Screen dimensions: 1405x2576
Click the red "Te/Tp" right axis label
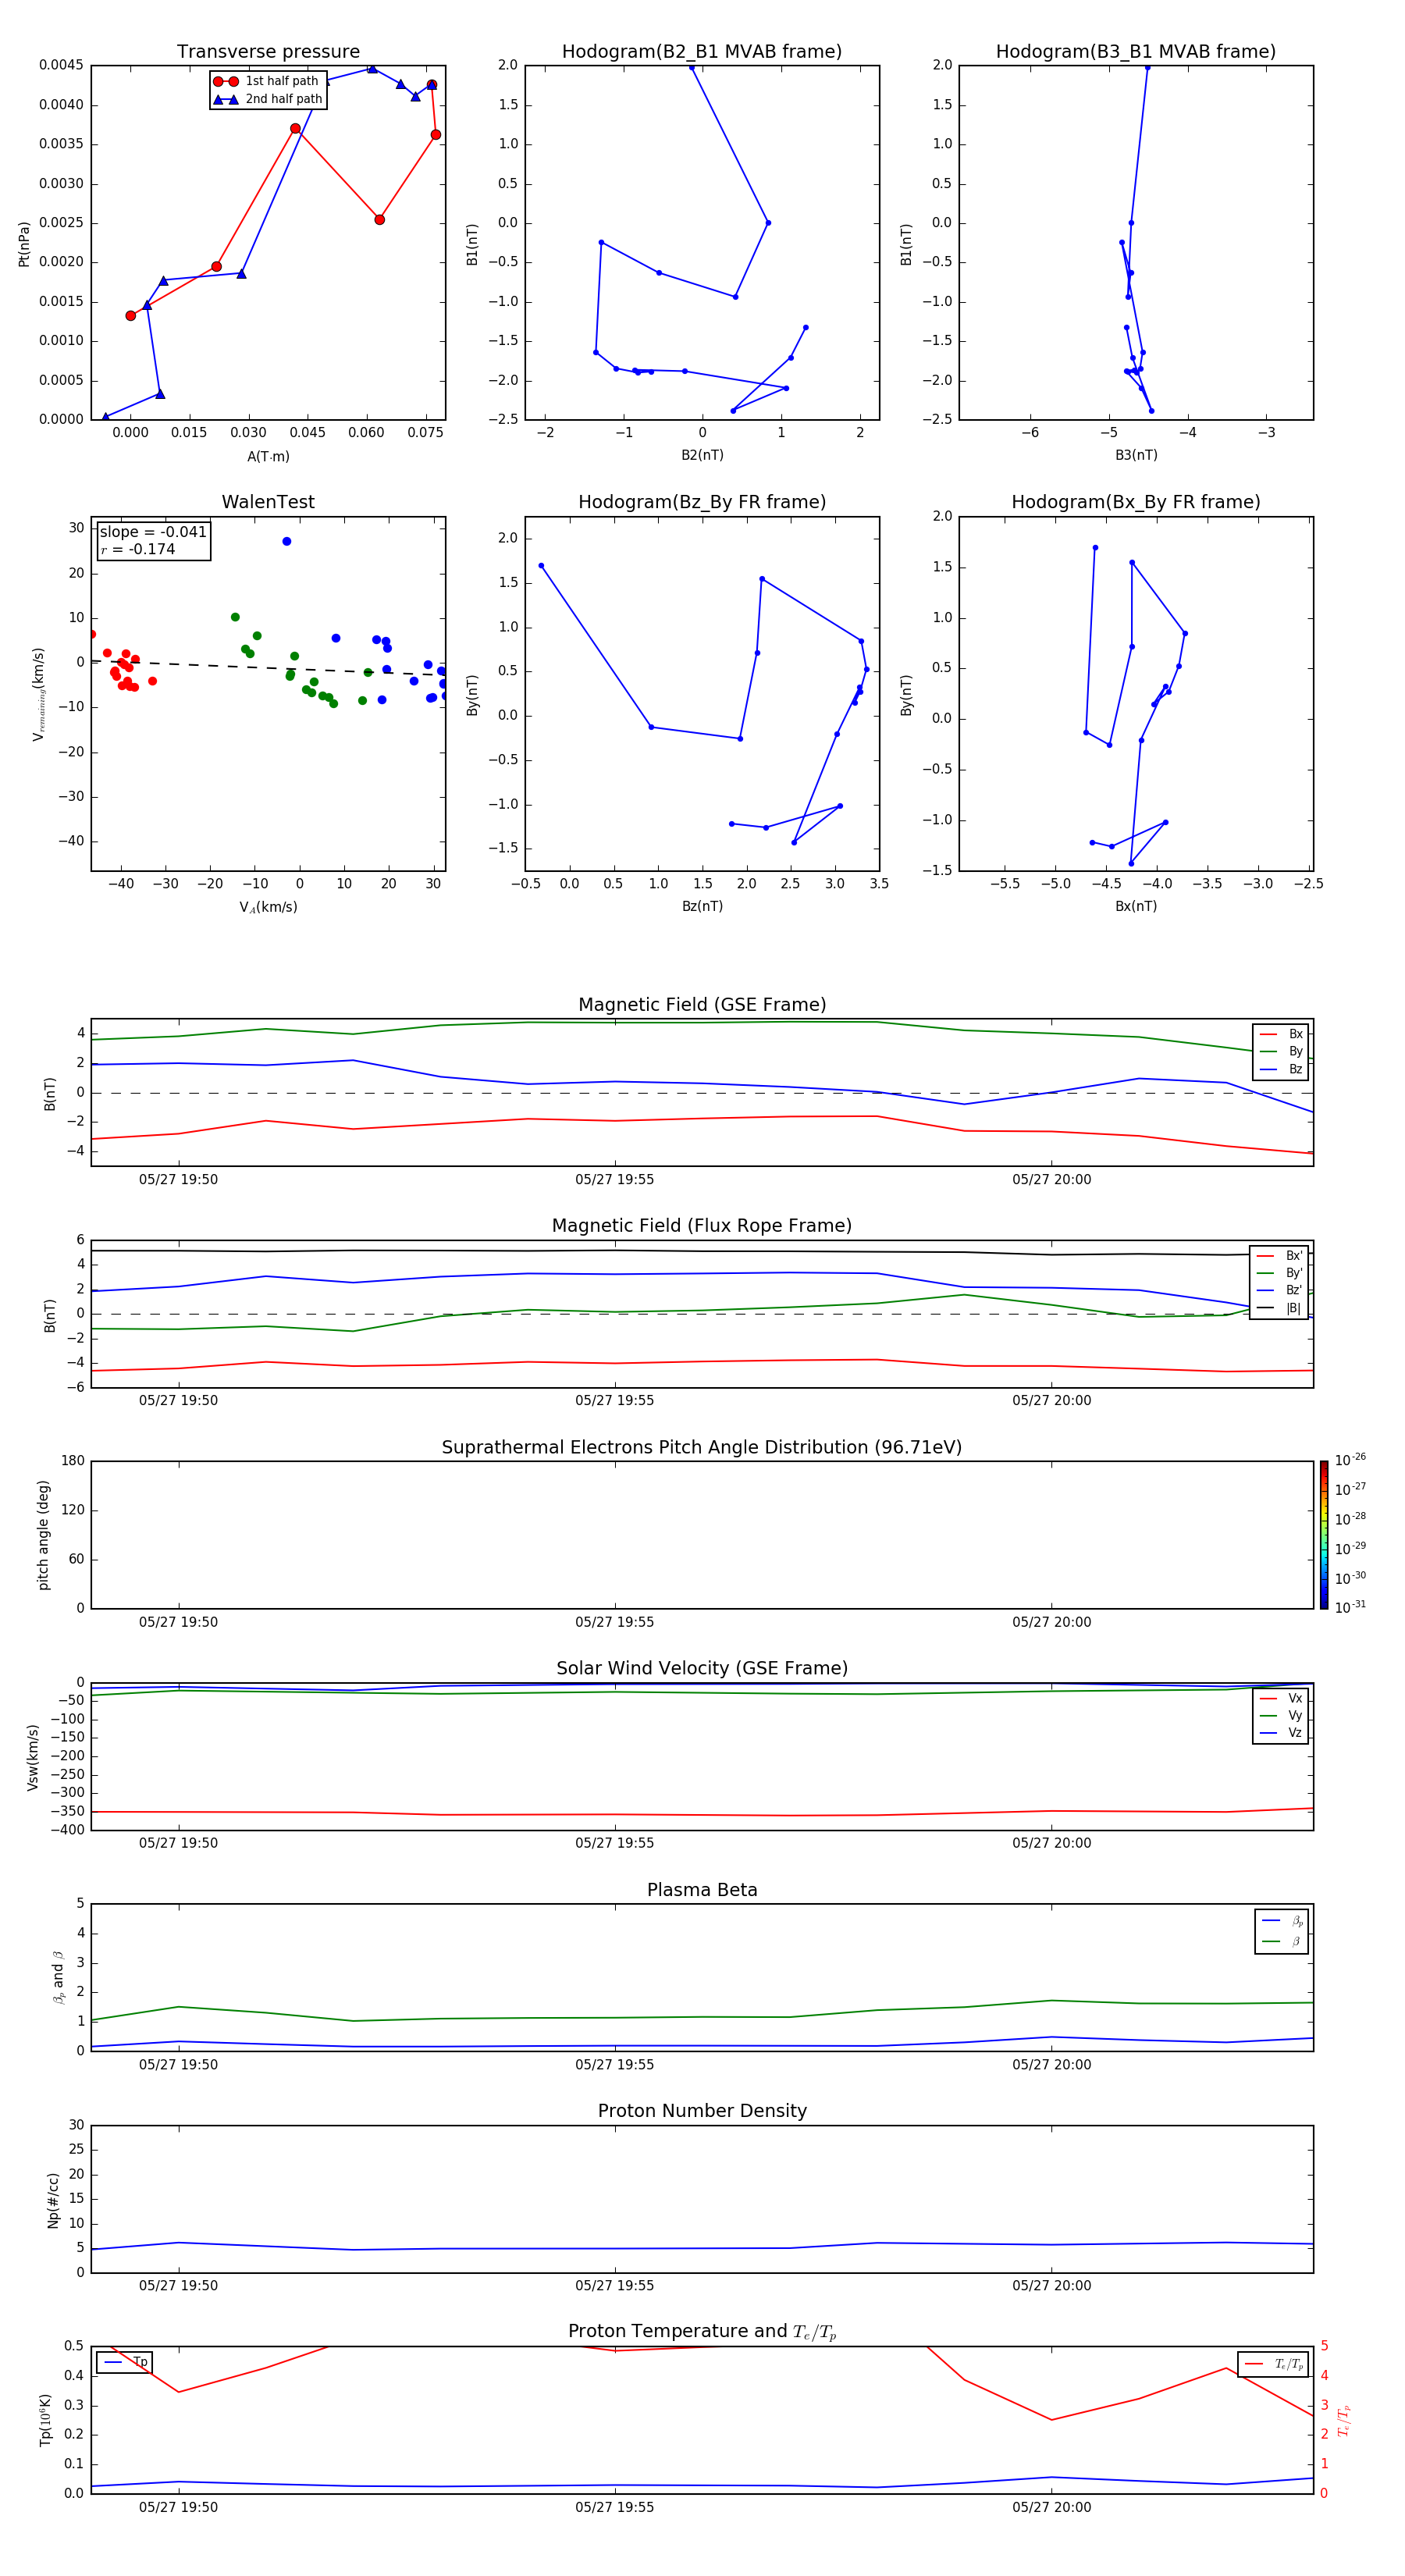click(1344, 2421)
